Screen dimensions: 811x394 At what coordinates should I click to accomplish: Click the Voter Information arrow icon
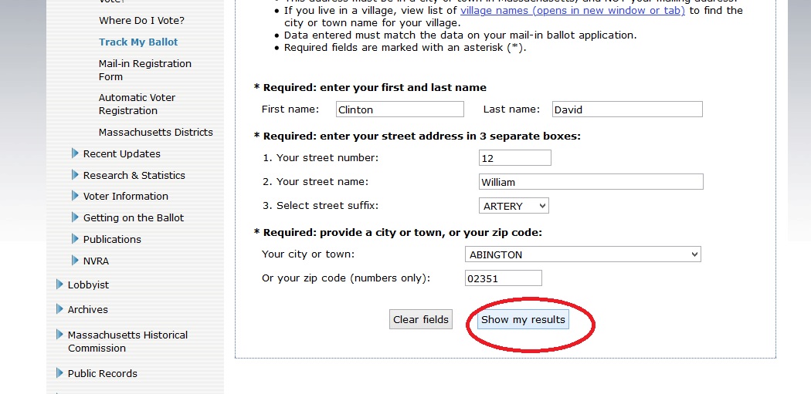pyautogui.click(x=75, y=196)
